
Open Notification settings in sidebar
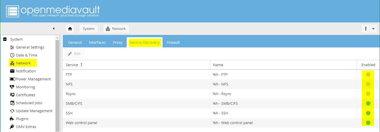tap(26, 71)
